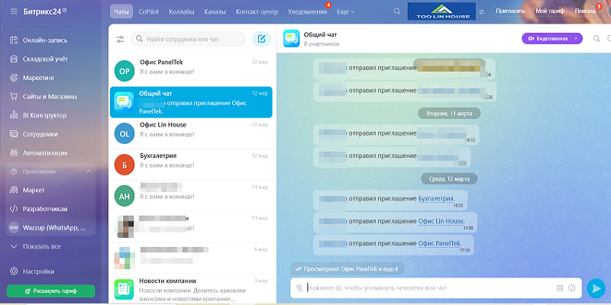
Task: Open the emoji smiley picker
Action: click(571, 288)
